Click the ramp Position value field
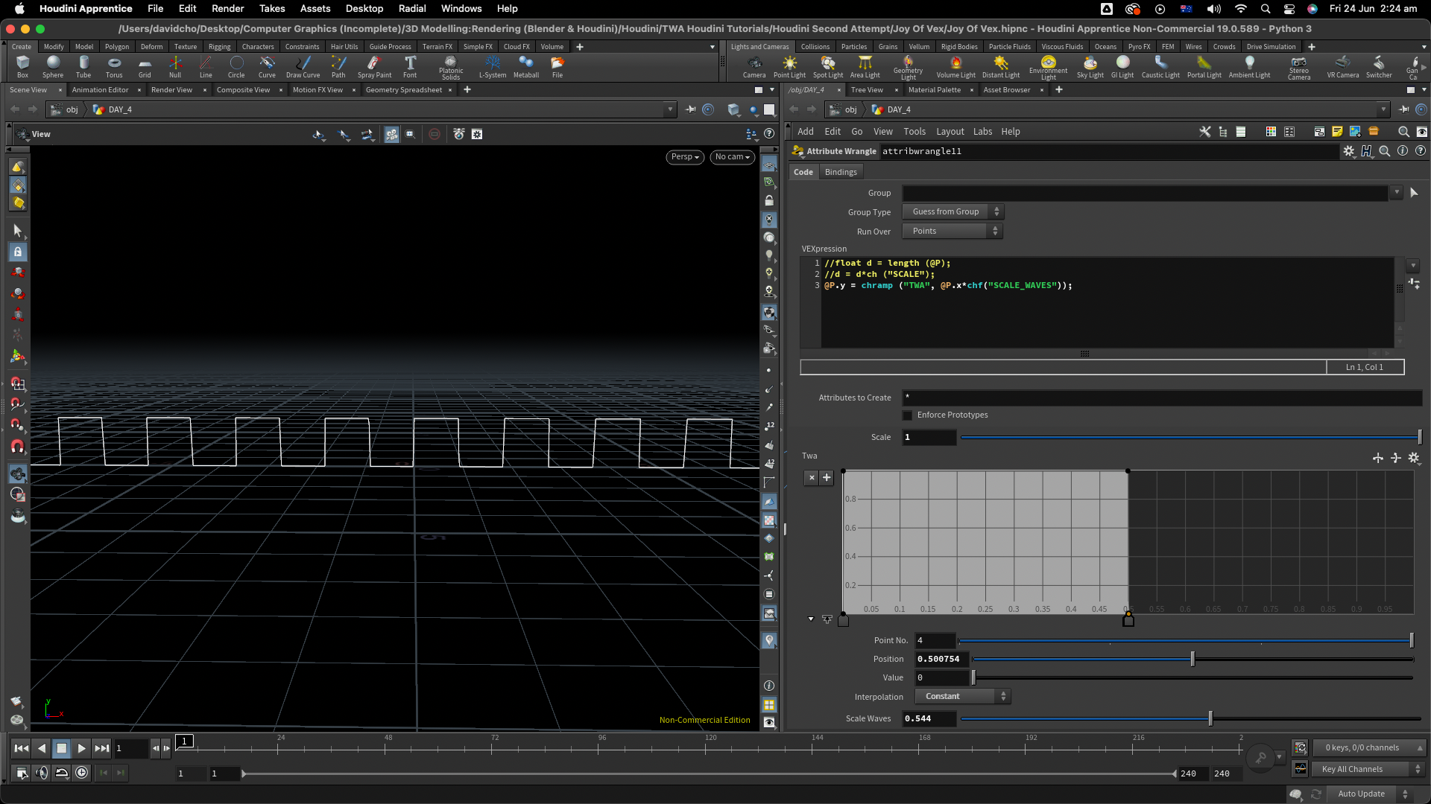This screenshot has height=804, width=1431. tap(941, 660)
